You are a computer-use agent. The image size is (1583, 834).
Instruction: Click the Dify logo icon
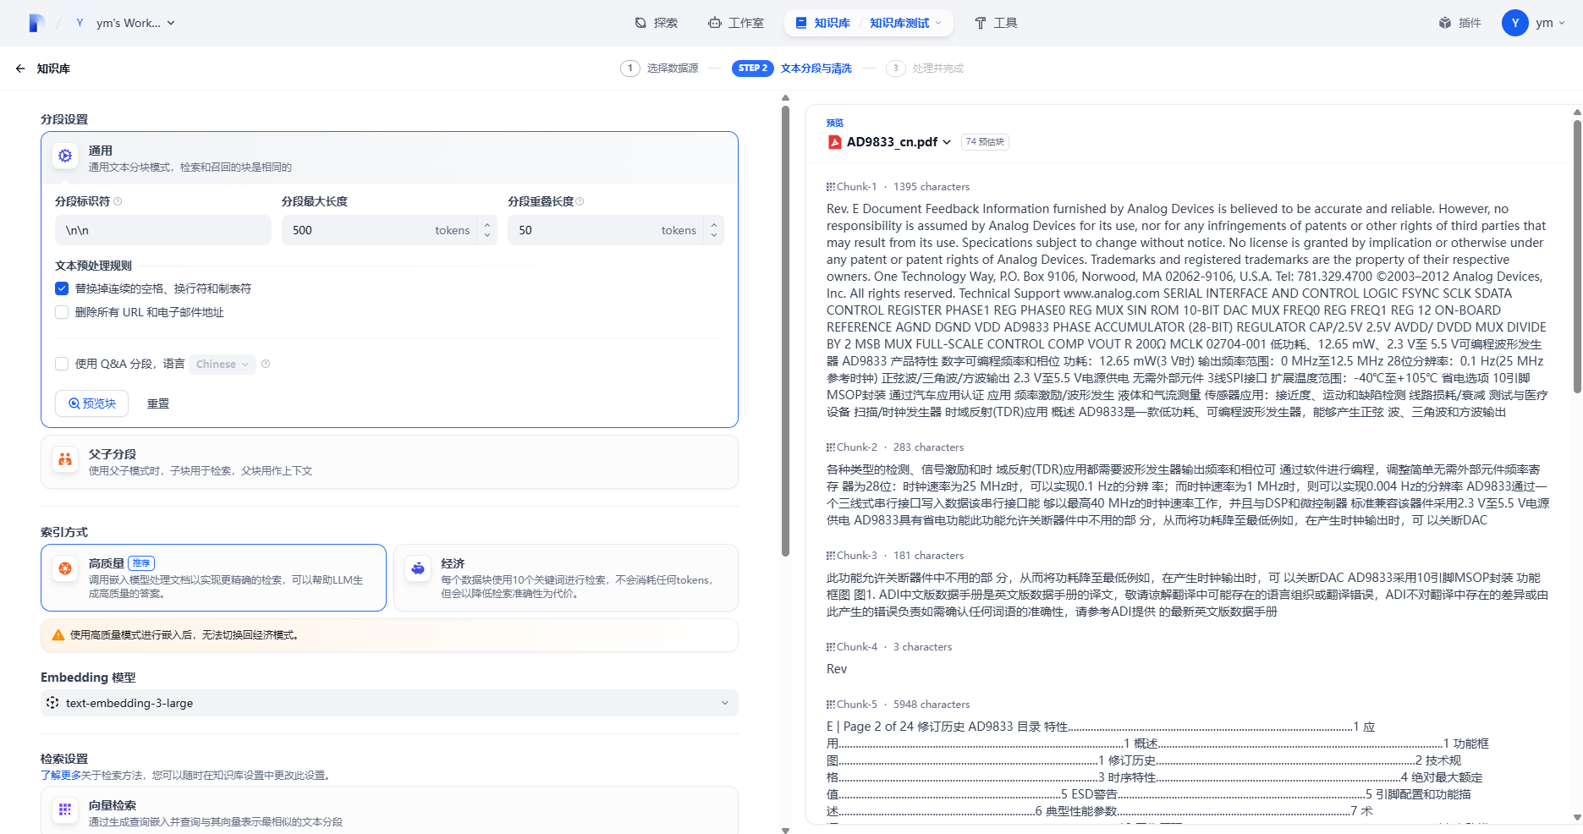pyautogui.click(x=36, y=23)
